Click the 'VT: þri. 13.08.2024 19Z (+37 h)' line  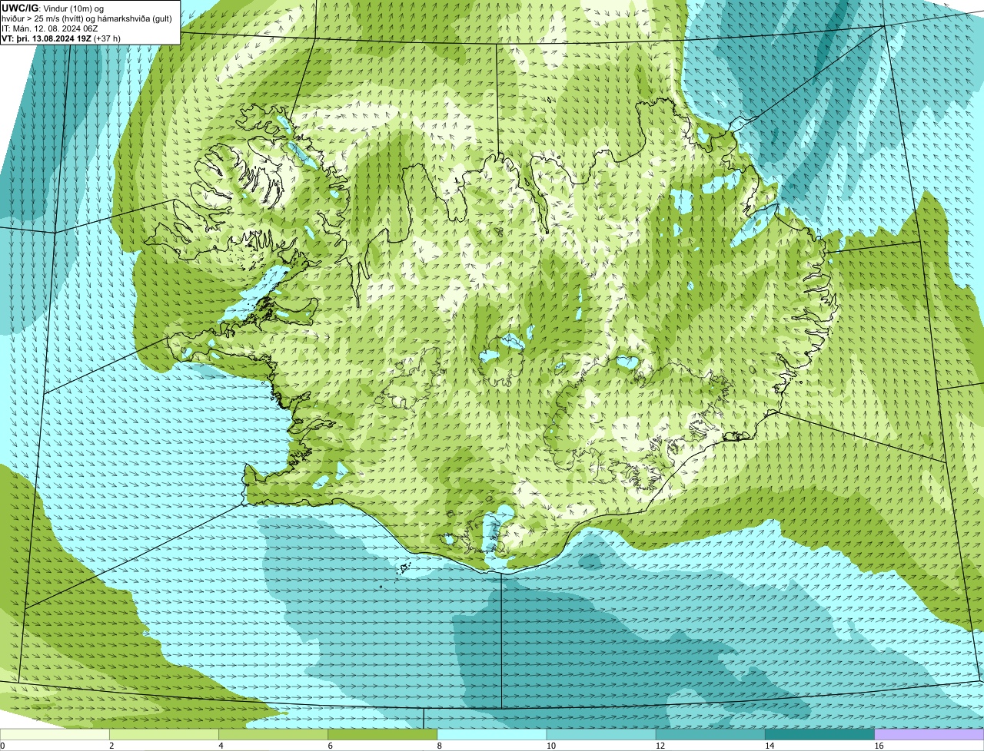tap(61, 38)
